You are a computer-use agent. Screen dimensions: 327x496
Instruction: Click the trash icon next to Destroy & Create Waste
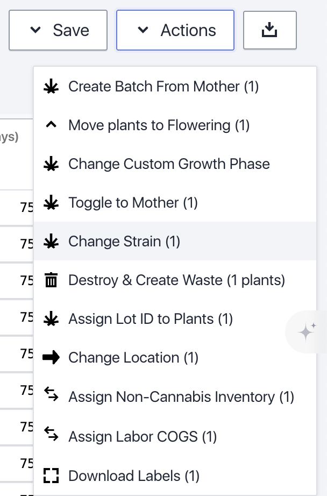pos(51,280)
